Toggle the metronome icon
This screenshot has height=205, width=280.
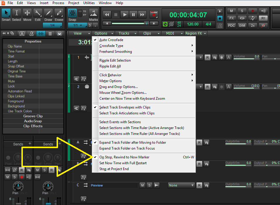click(220, 26)
